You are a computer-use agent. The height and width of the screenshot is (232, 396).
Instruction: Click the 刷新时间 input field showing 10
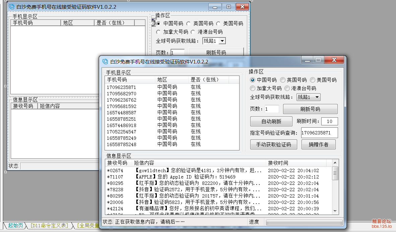pyautogui.click(x=329, y=121)
